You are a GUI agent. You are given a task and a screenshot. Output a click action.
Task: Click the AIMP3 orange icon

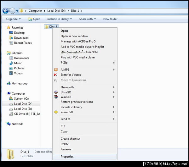click(x=56, y=70)
